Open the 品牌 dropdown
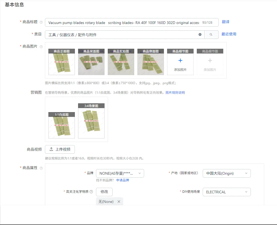This screenshot has height=225, width=277. click(x=120, y=173)
